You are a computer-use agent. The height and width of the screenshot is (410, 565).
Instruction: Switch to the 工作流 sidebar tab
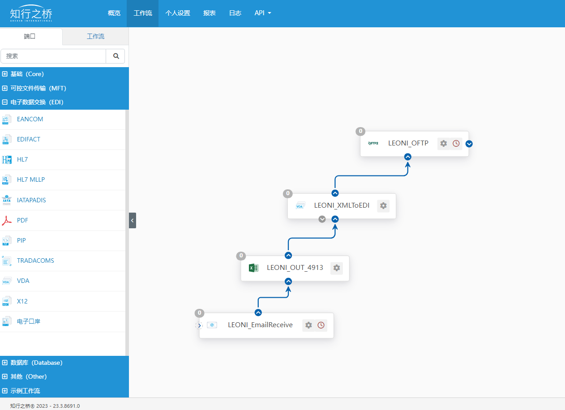pyautogui.click(x=95, y=36)
